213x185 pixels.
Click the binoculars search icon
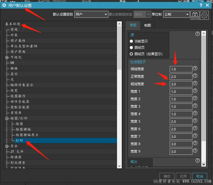tap(195, 15)
